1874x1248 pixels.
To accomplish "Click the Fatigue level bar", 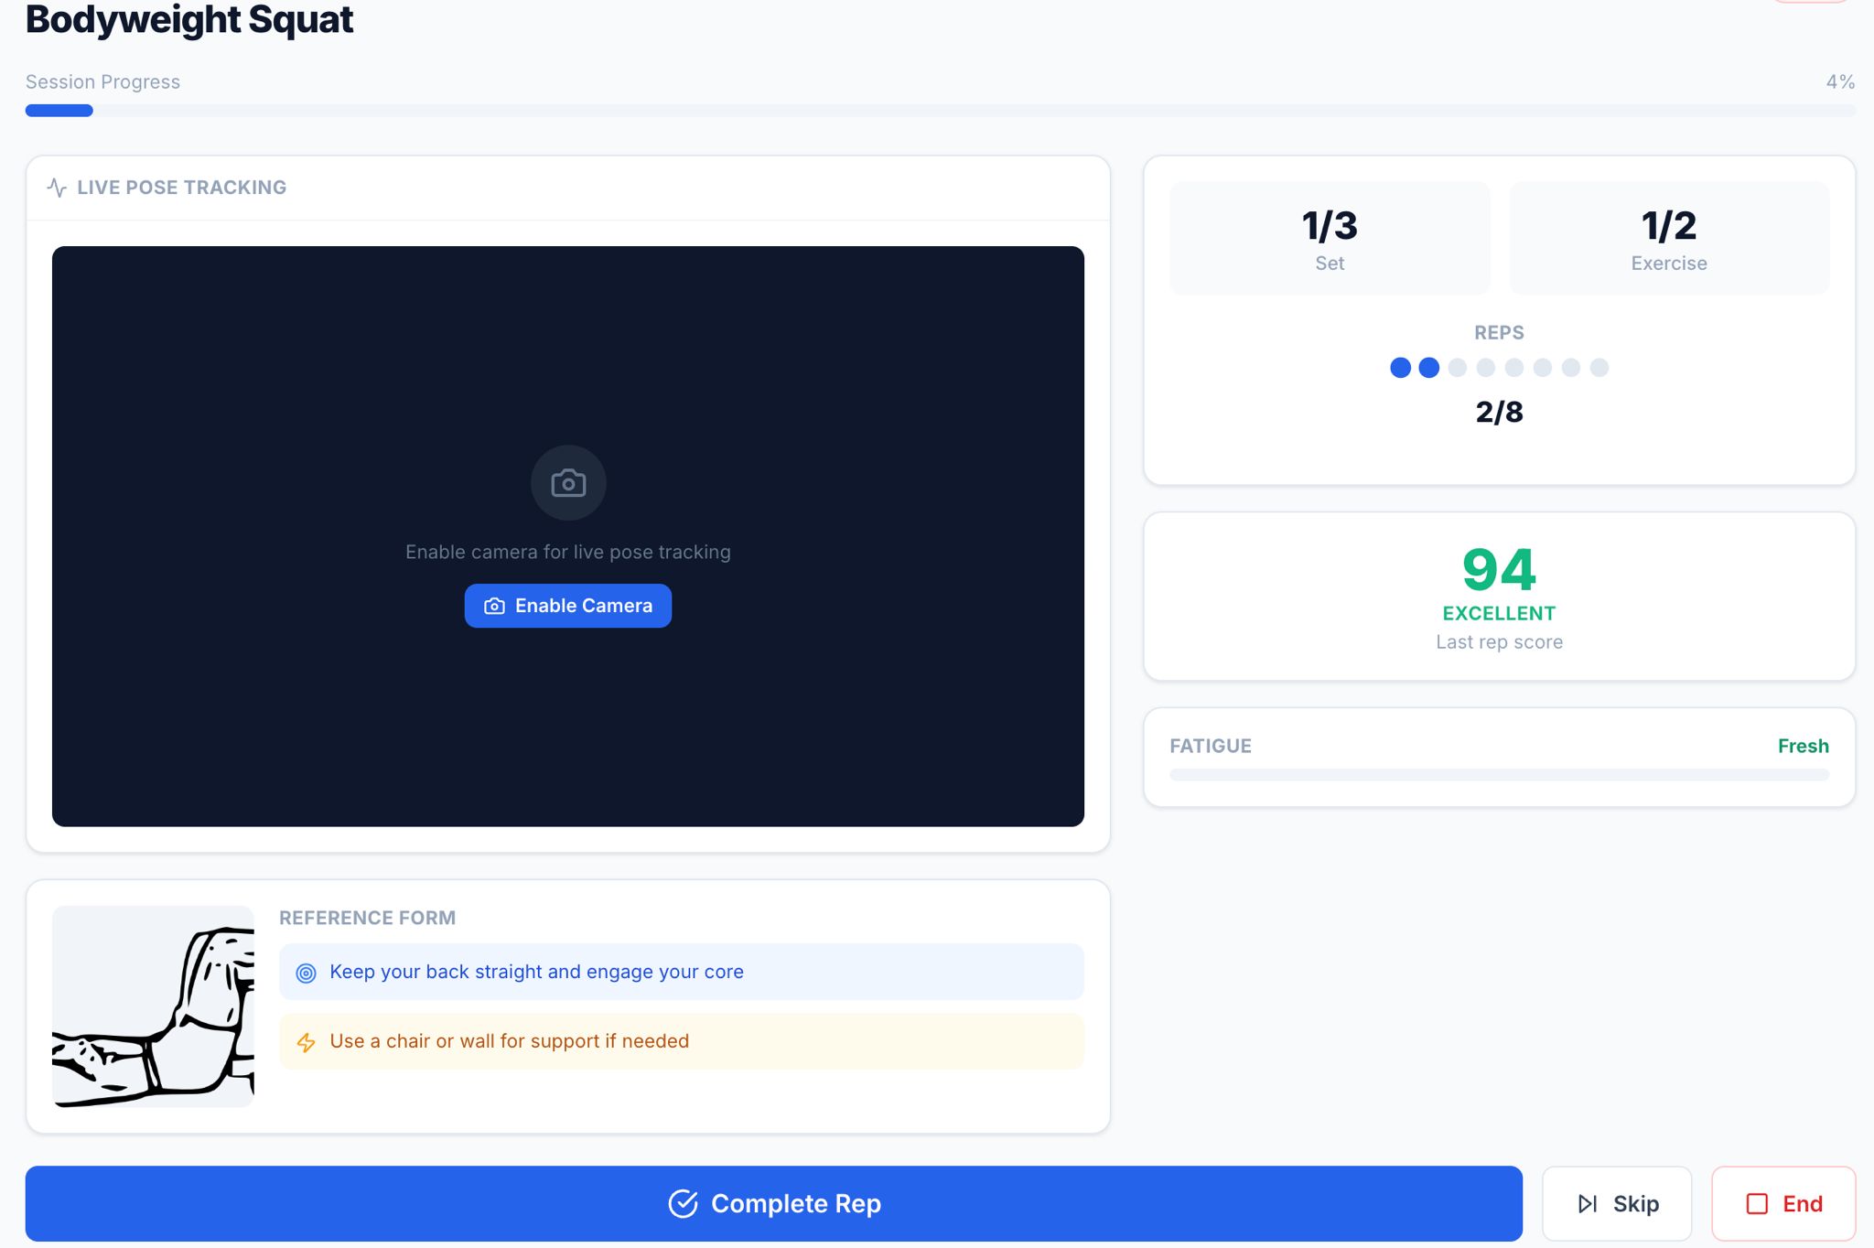I will (1499, 775).
